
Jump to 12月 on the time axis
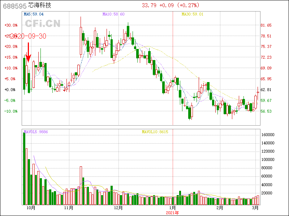tap(118, 208)
